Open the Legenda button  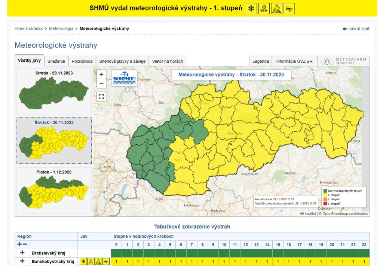click(x=261, y=61)
